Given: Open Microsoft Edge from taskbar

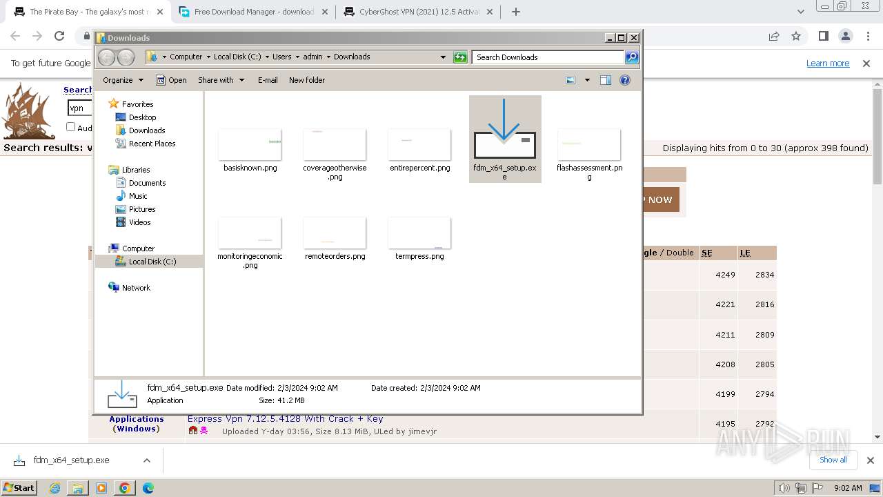Looking at the screenshot, I should tap(148, 488).
